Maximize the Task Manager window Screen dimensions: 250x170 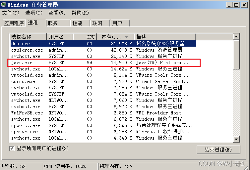[x=236, y=5]
